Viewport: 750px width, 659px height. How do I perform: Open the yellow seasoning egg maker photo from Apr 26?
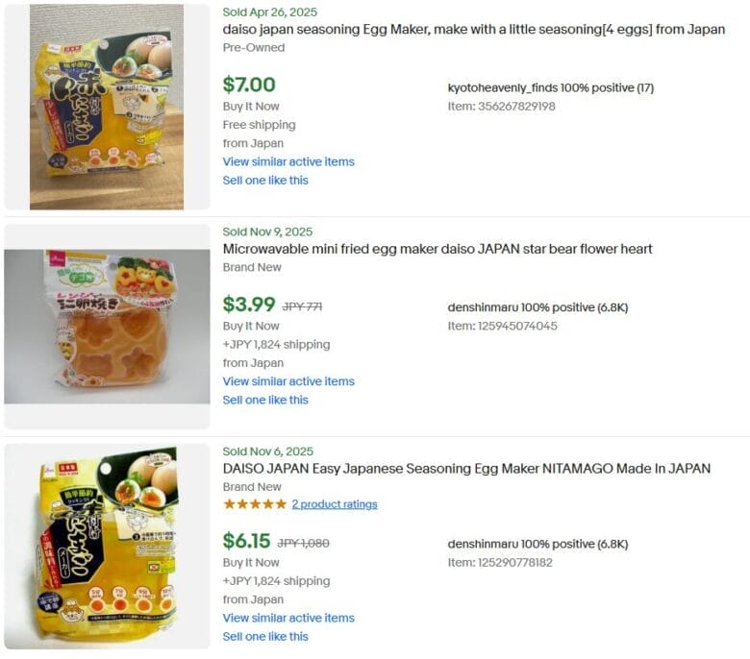[x=107, y=107]
